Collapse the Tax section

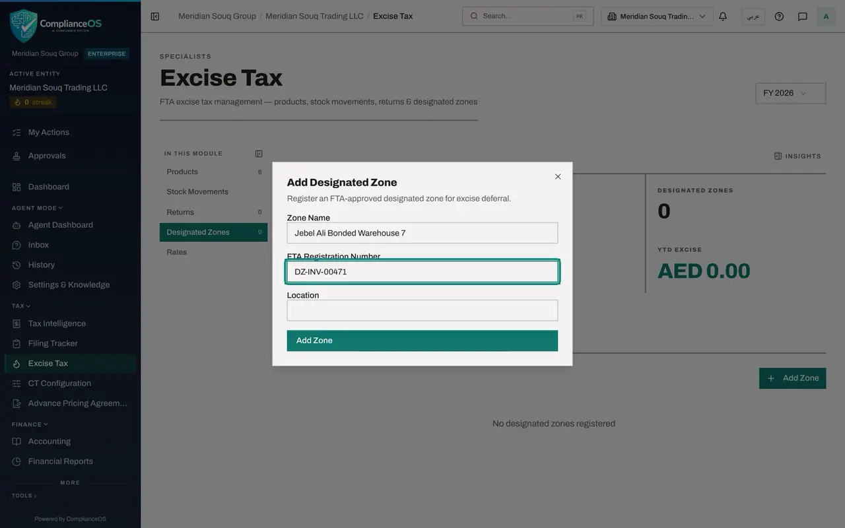[x=21, y=306]
